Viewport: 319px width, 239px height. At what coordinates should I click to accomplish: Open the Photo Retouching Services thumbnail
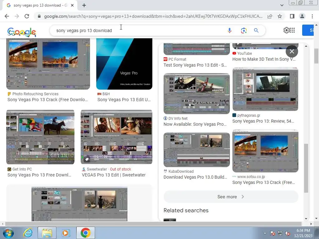[48, 64]
